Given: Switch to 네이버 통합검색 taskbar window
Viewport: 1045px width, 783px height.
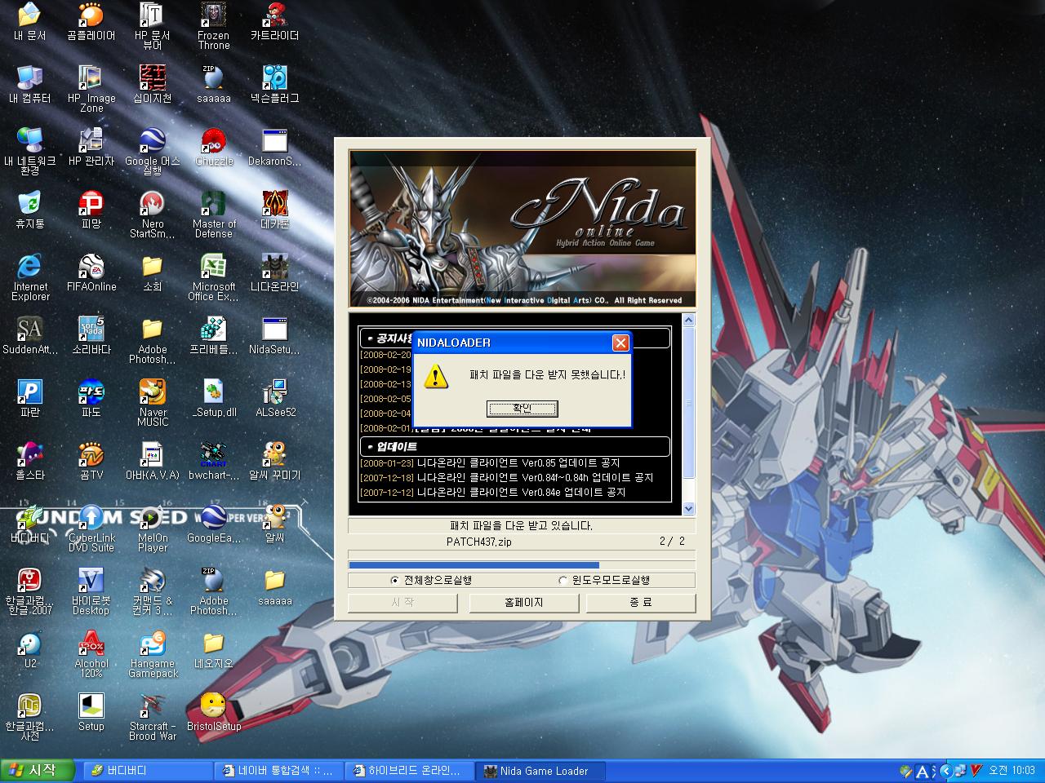Looking at the screenshot, I should [x=278, y=771].
